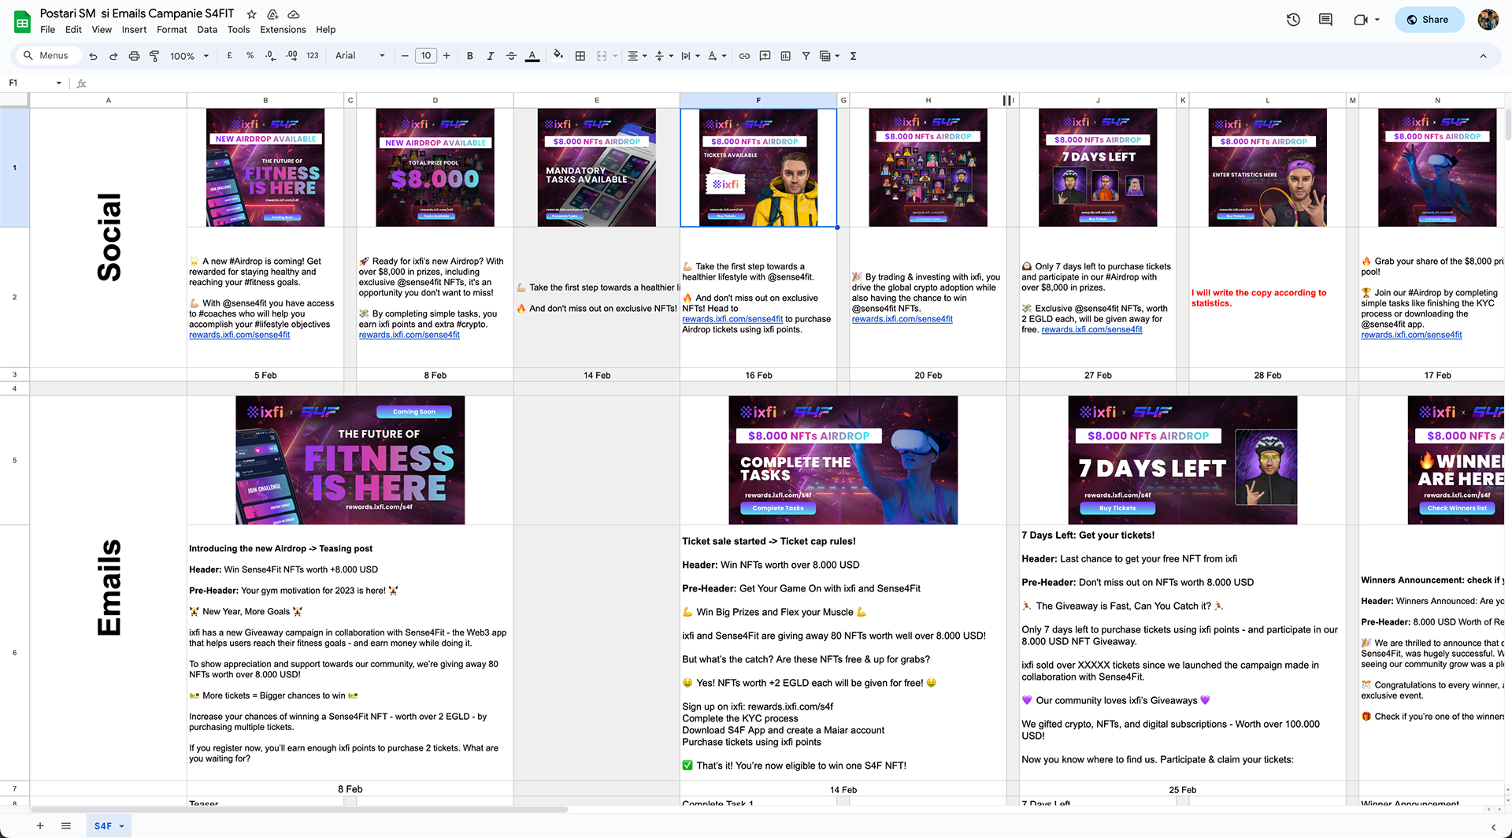Screen dimensions: 1512x838
Task: Open the Google account avatar
Action: [1488, 20]
